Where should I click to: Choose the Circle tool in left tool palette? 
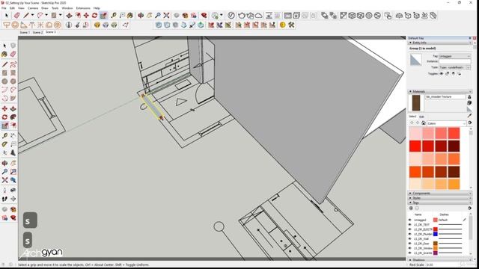pyautogui.click(x=4, y=81)
